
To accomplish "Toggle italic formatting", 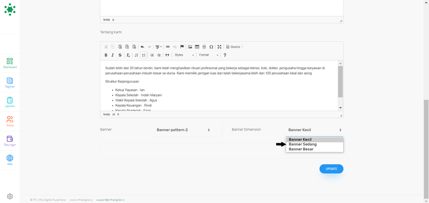I will pos(113,55).
